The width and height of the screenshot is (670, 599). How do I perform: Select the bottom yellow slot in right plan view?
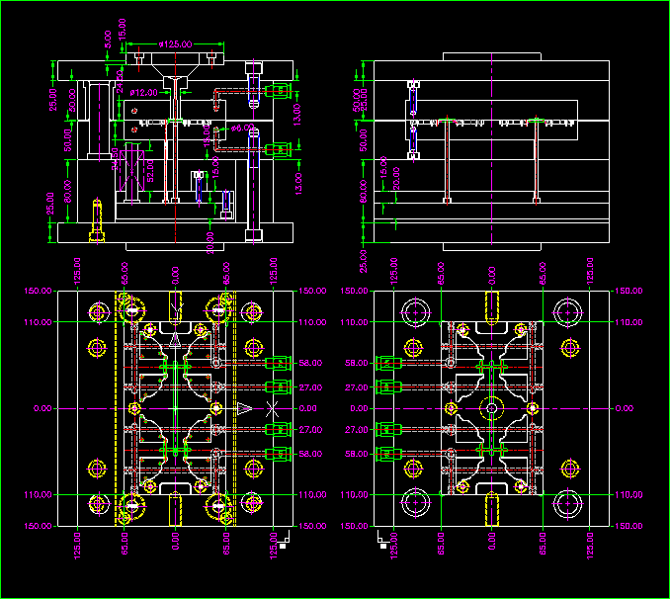click(x=492, y=509)
